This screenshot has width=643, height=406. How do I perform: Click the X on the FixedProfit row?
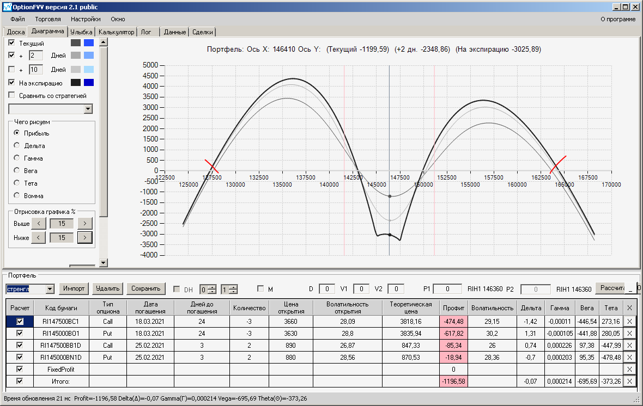click(629, 370)
